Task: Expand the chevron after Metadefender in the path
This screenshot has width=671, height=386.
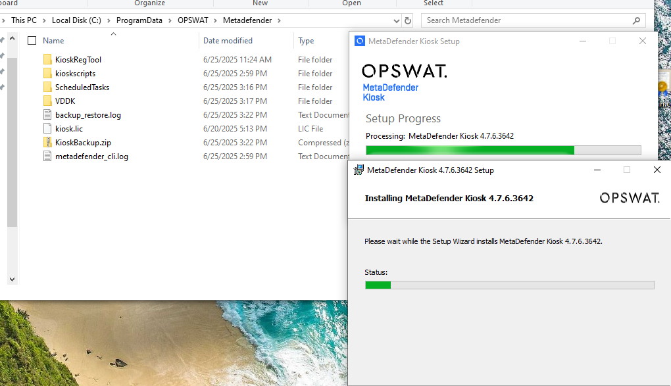Action: coord(279,20)
